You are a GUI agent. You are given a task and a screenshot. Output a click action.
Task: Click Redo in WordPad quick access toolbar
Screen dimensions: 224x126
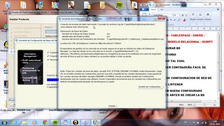pyautogui.click(x=154, y=5)
